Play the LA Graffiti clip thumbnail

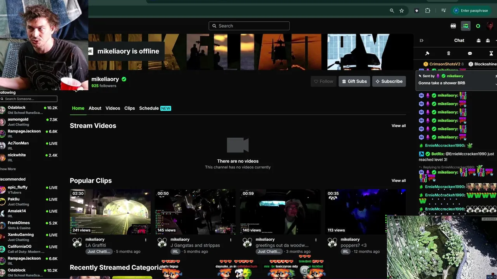point(110,212)
